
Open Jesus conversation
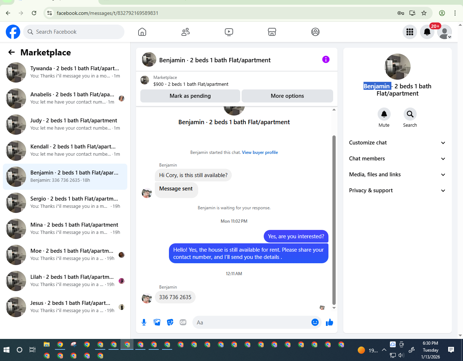pos(65,307)
